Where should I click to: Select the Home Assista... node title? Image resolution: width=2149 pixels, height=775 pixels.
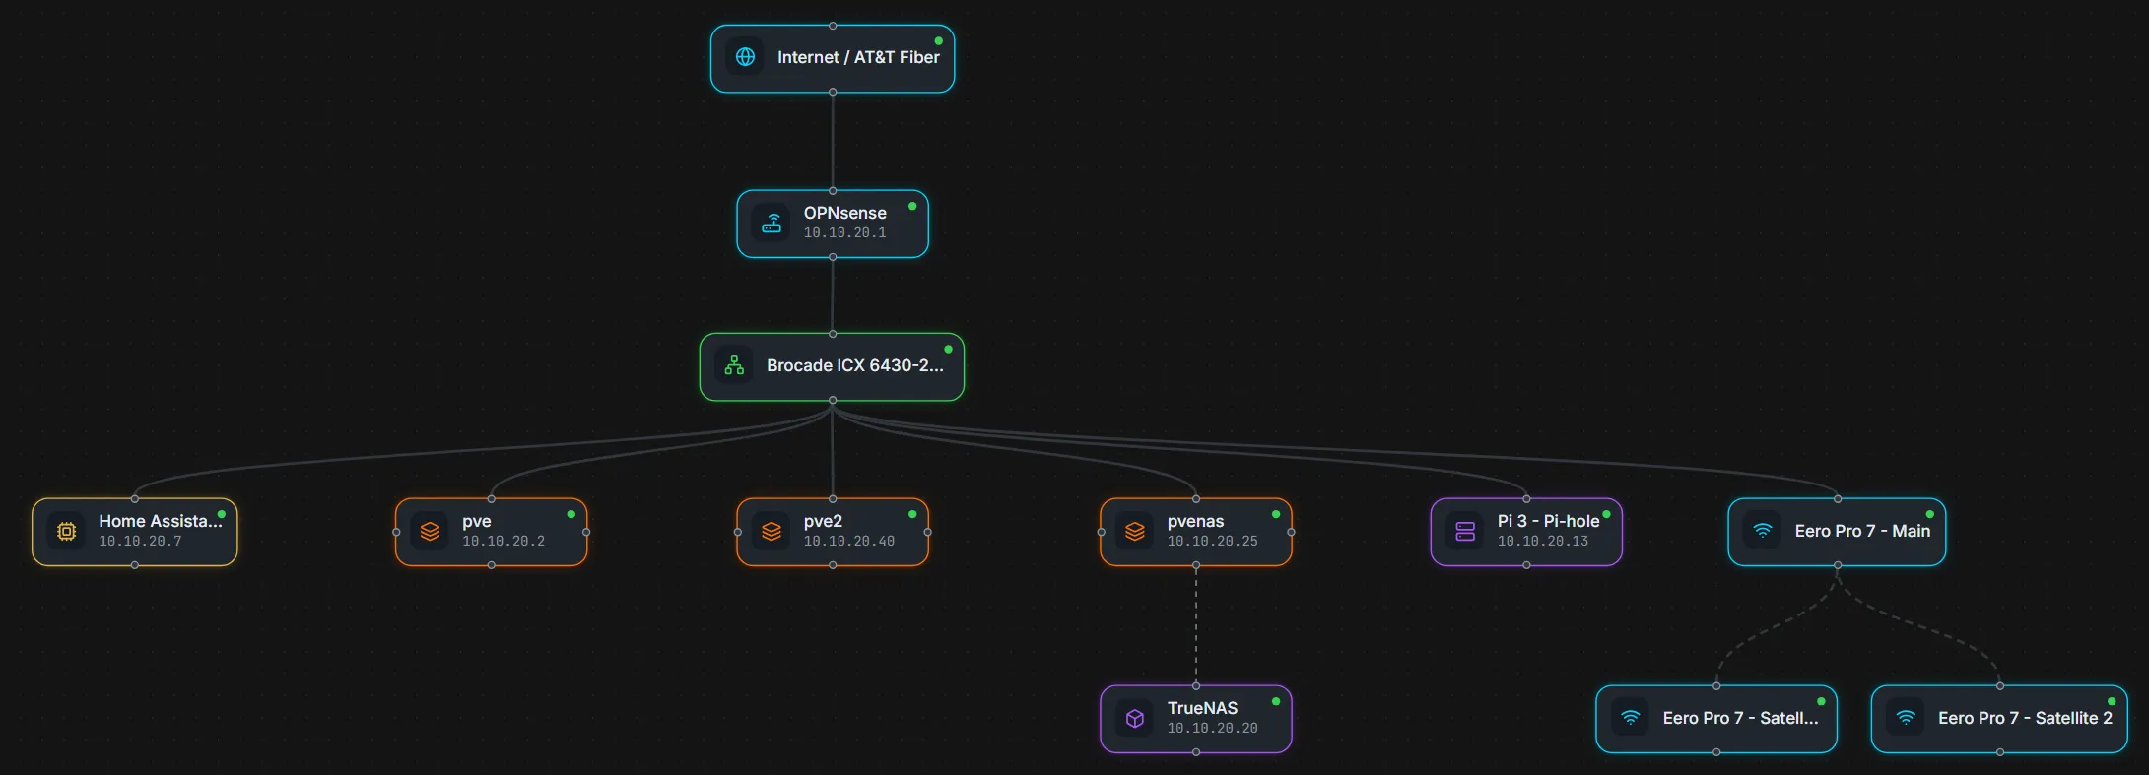(161, 521)
